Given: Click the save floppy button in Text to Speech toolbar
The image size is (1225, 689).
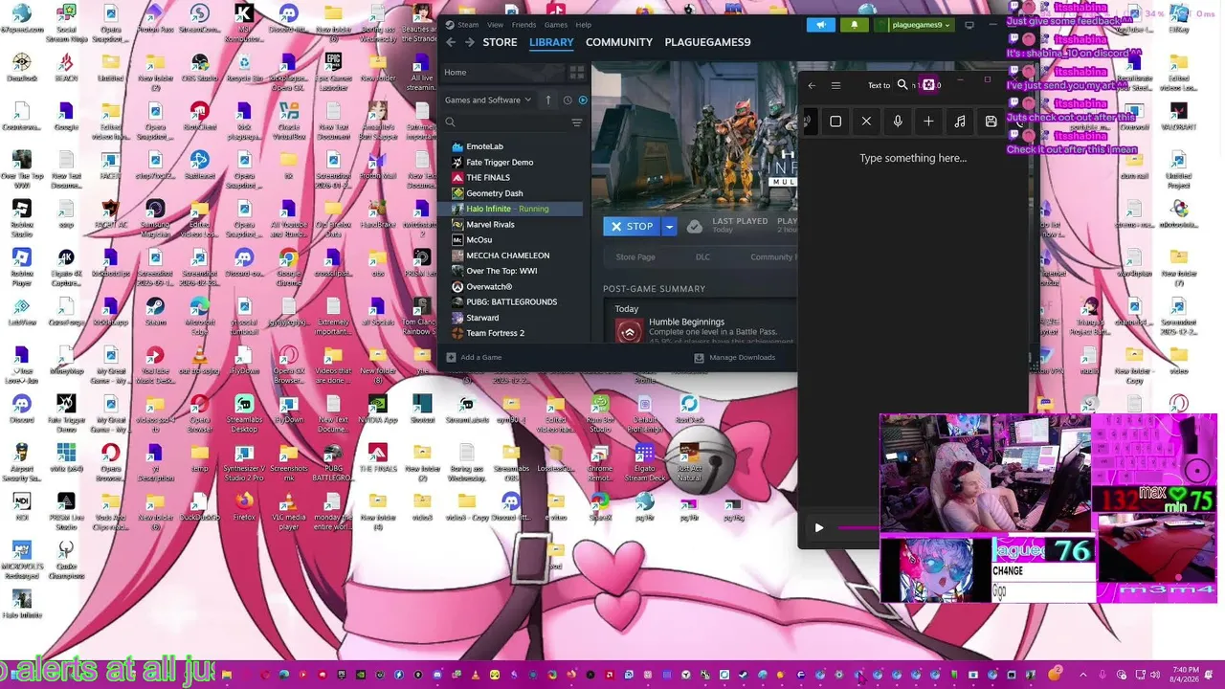Looking at the screenshot, I should click(x=991, y=122).
